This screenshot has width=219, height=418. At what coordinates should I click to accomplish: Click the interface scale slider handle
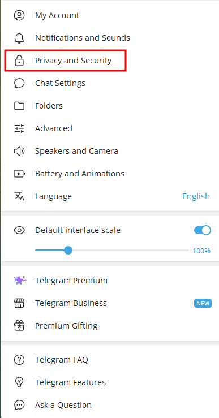[x=68, y=251]
